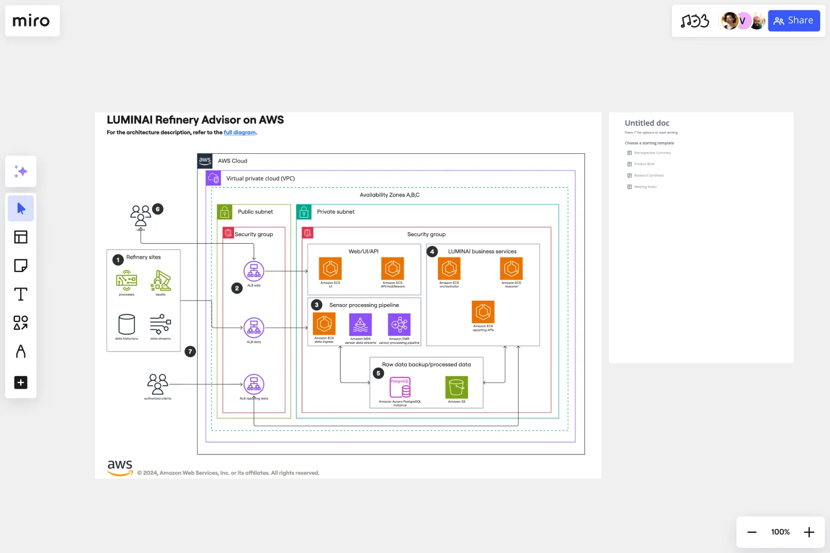Select the Amazon ECS UI icon

click(x=330, y=268)
